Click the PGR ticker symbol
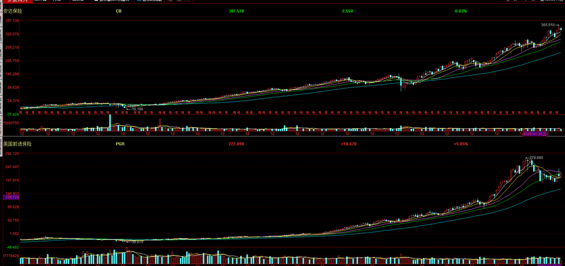The height and width of the screenshot is (266, 565). (x=120, y=144)
